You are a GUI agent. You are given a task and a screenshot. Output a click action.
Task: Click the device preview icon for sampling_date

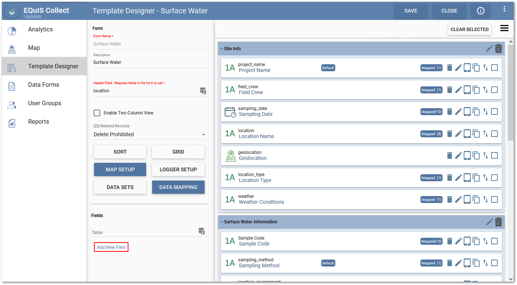[467, 111]
